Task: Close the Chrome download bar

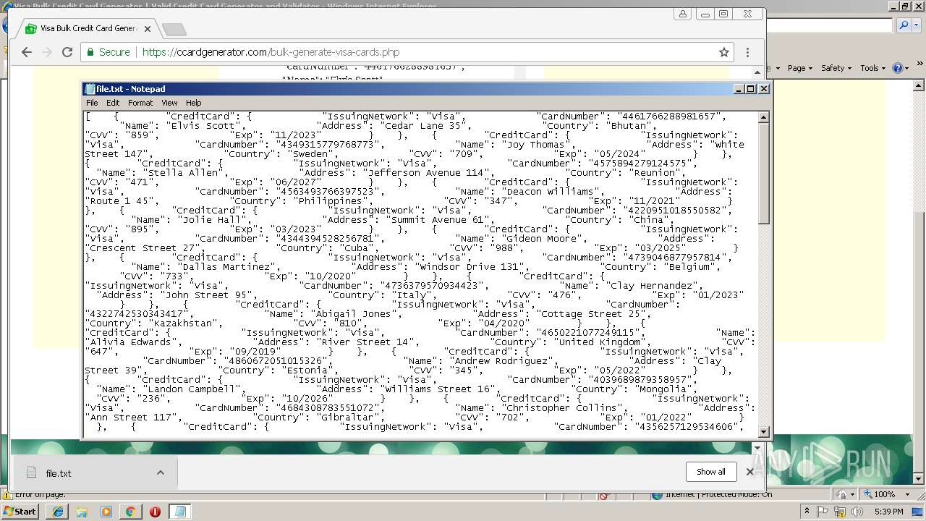Action: pyautogui.click(x=749, y=472)
